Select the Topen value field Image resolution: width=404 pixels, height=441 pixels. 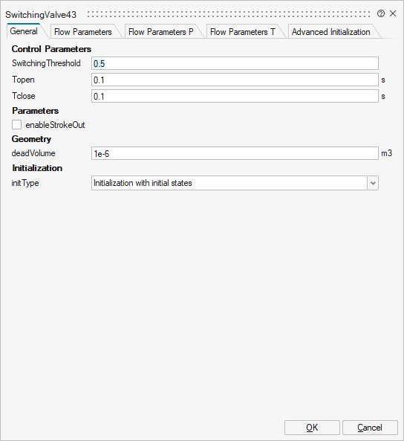(235, 80)
